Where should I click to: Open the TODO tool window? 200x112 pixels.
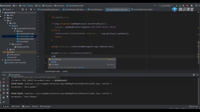(x=16, y=106)
